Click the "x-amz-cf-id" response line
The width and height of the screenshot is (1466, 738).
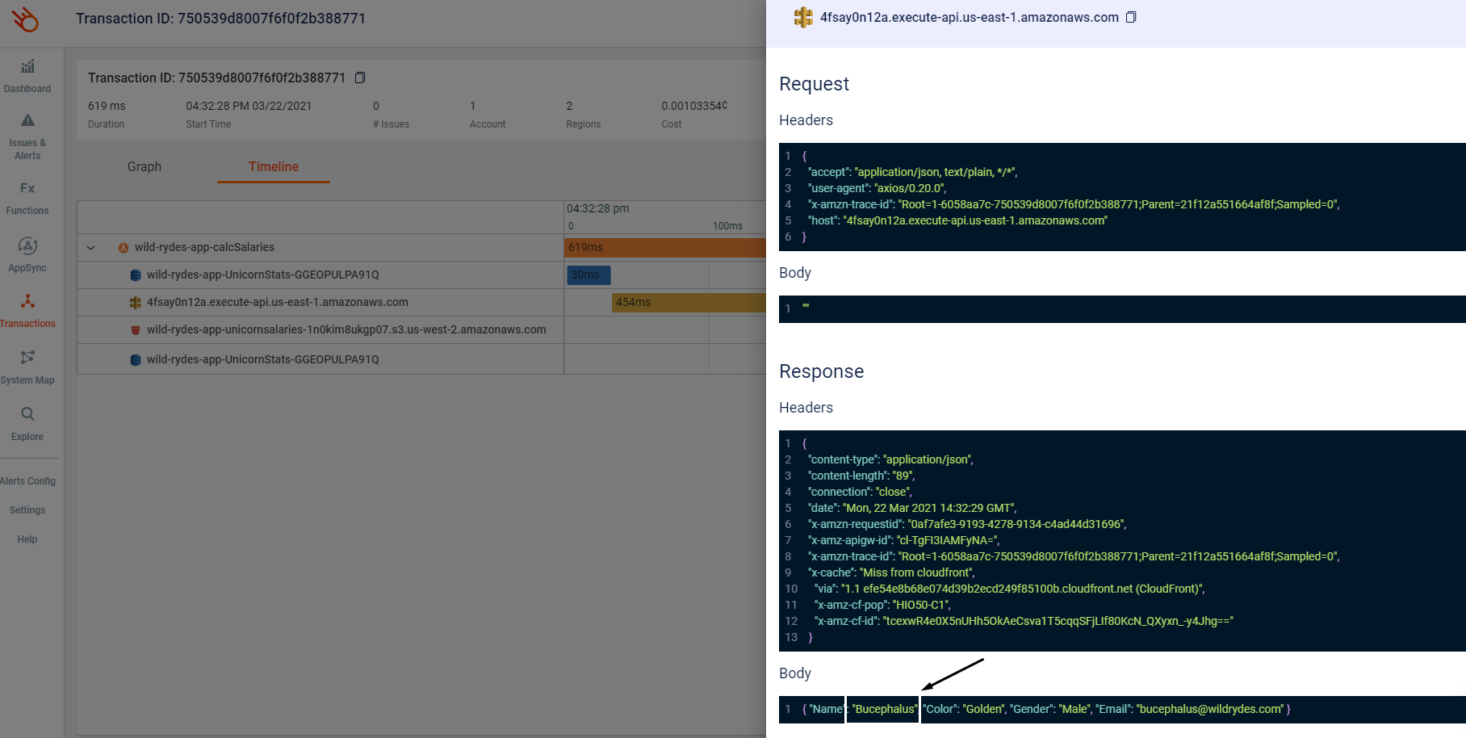pyautogui.click(x=1024, y=621)
